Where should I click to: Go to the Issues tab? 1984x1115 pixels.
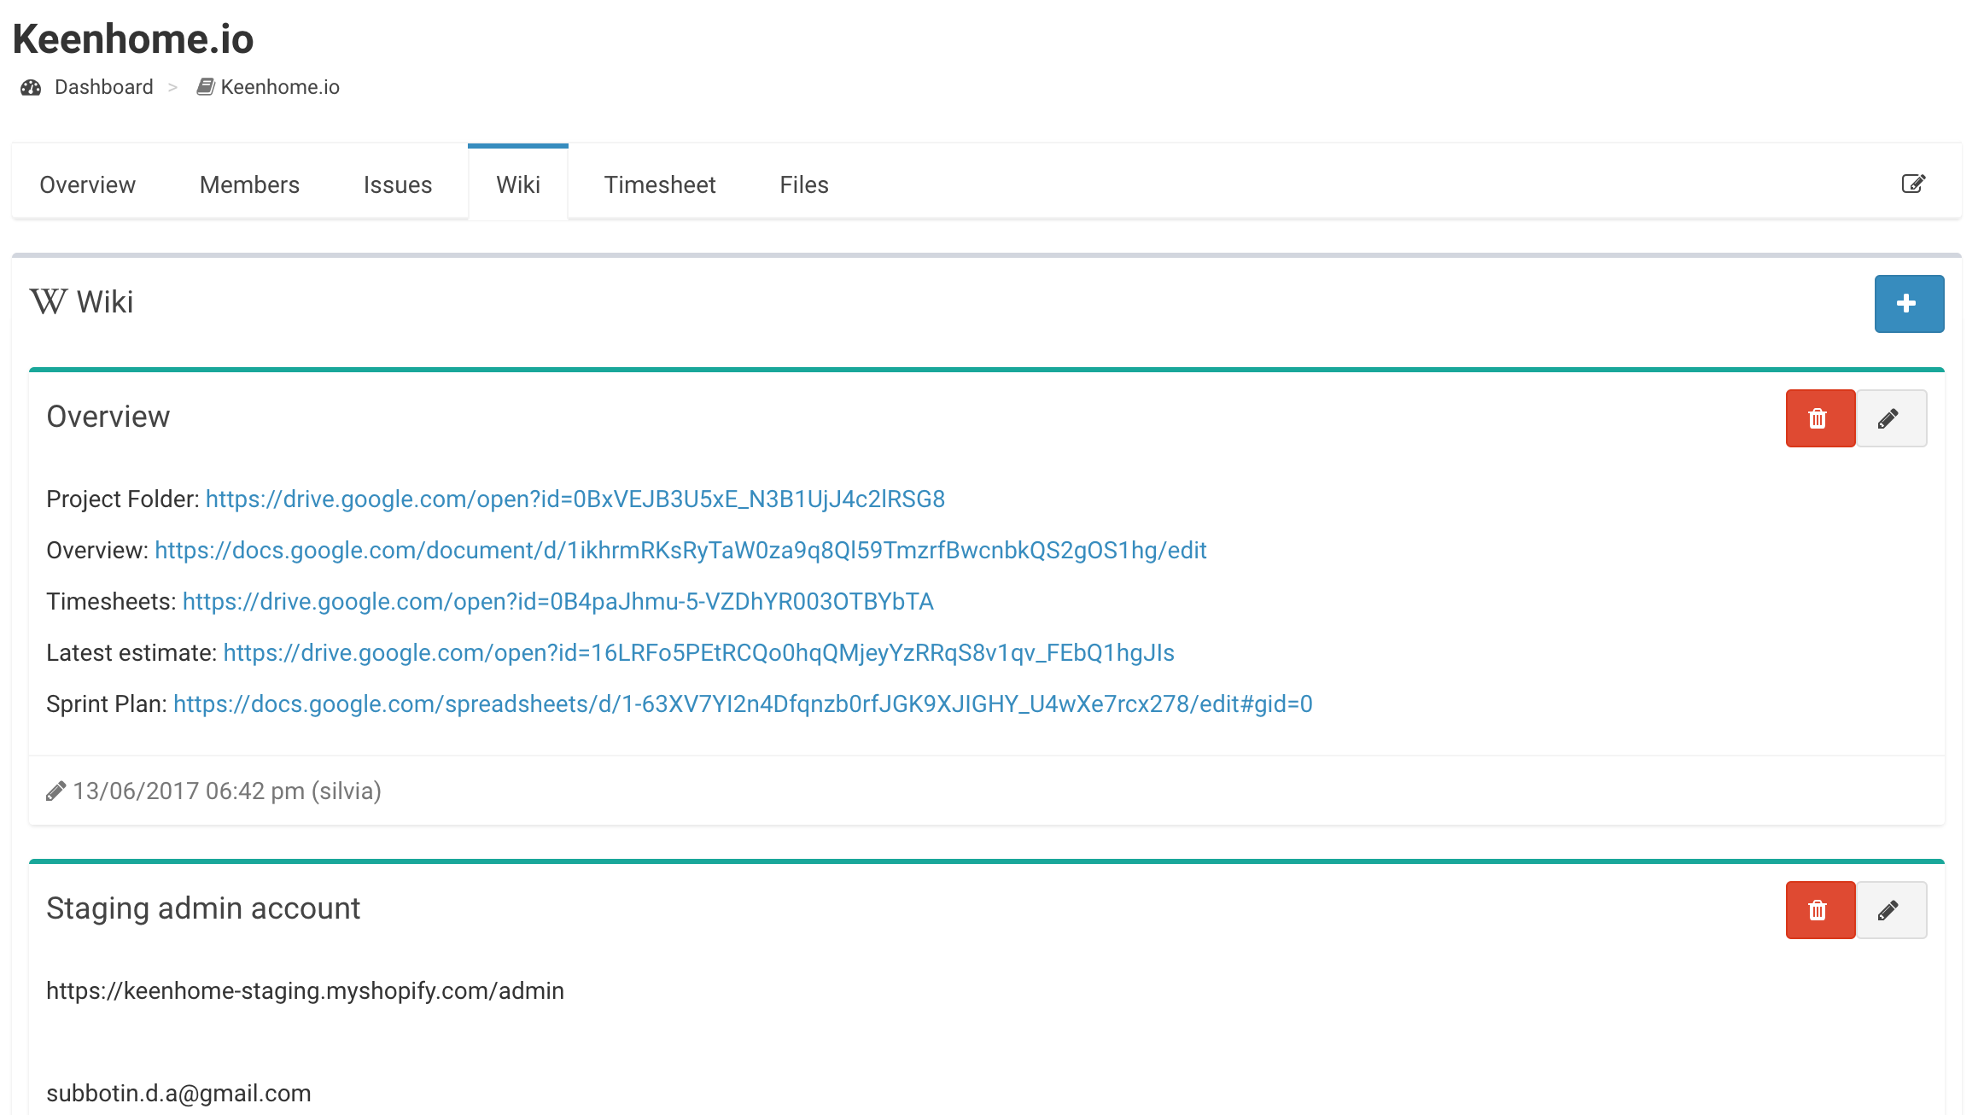point(398,184)
